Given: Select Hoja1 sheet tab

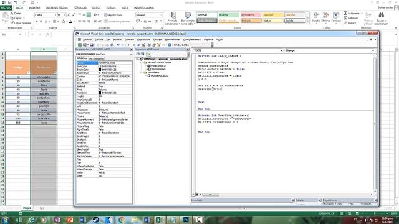Looking at the screenshot, I should 27,208.
